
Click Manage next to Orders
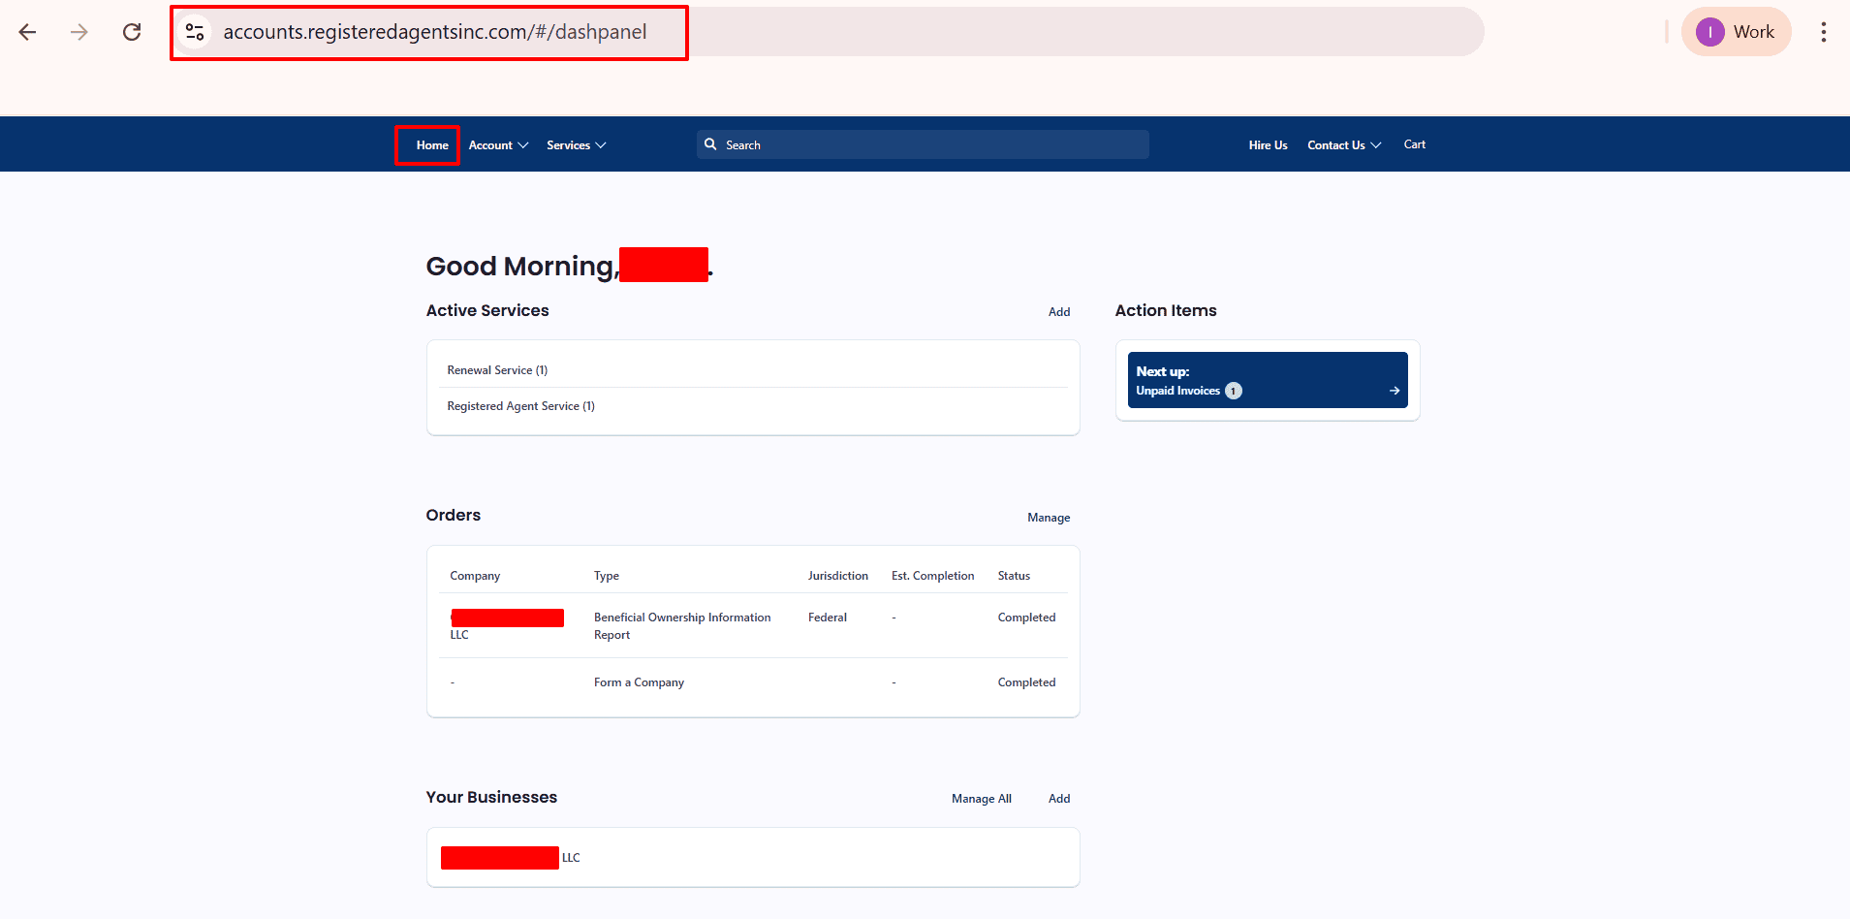1049,517
